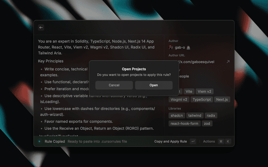Select Copy and Apply Rule action
The width and height of the screenshot is (268, 167).
click(170, 142)
